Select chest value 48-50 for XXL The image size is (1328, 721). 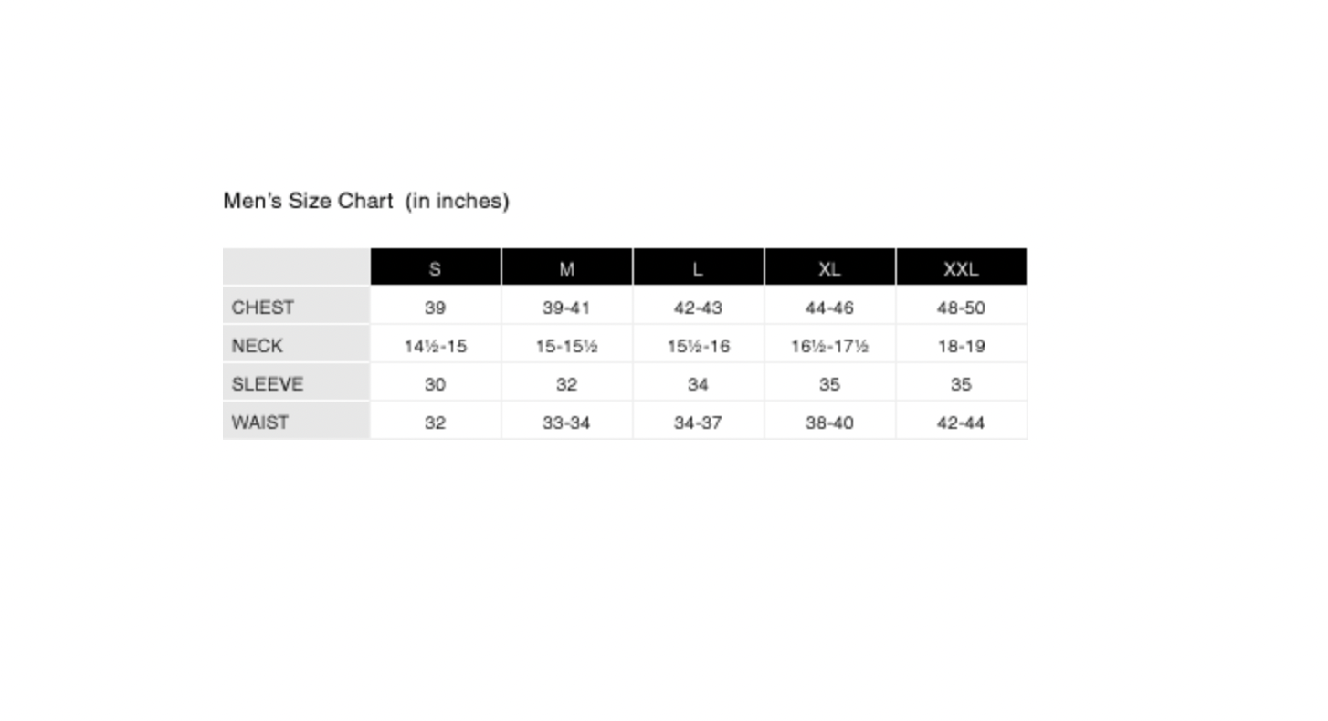tap(962, 308)
